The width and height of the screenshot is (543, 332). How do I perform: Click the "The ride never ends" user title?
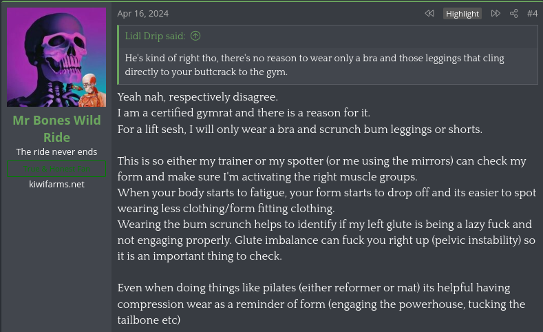[x=56, y=152]
